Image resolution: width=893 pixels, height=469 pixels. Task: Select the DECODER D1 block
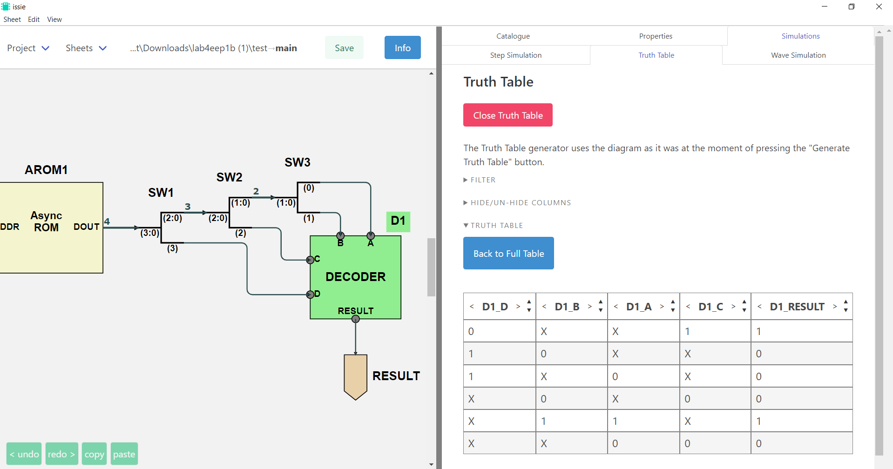pos(355,277)
